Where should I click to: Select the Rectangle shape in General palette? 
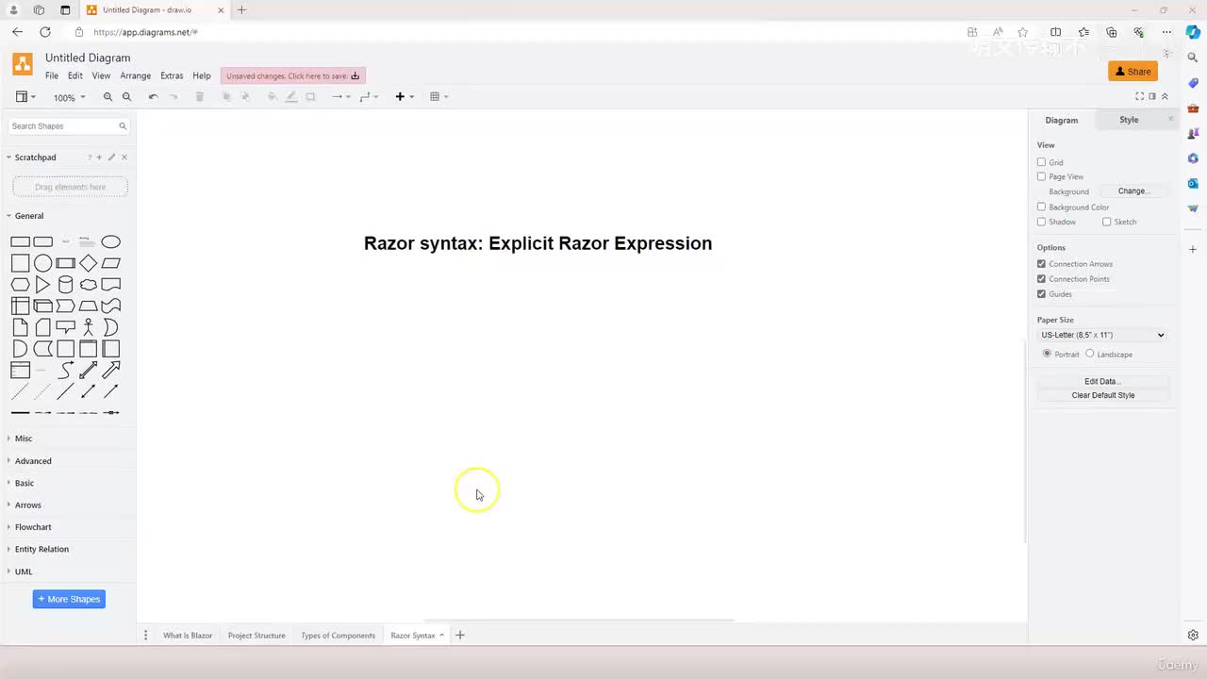20,241
